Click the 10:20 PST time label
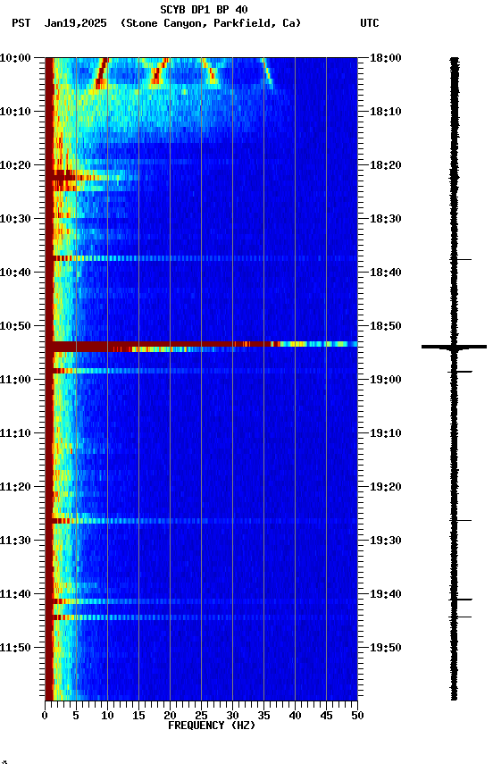This screenshot has height=772, width=493. point(15,165)
